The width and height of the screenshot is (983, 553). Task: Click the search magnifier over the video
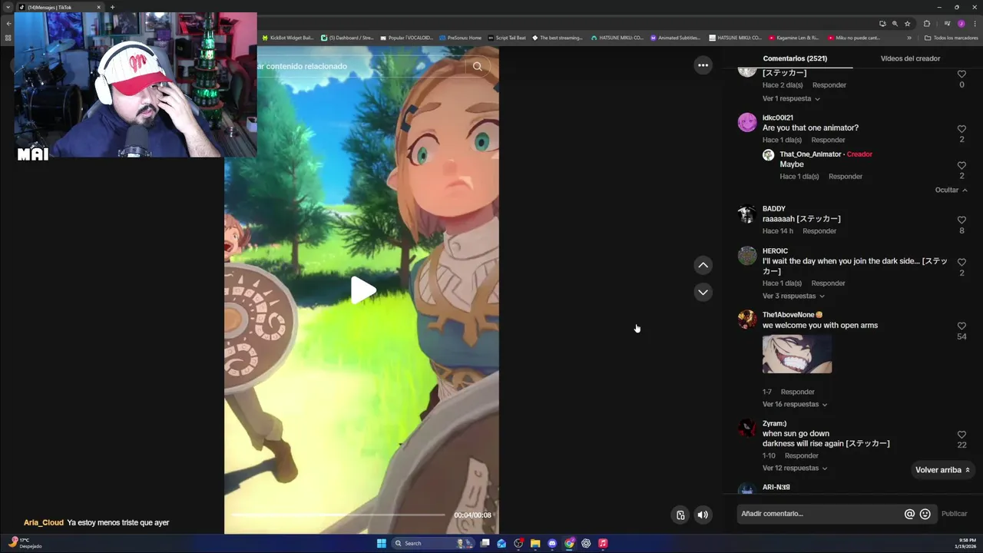coord(477,66)
